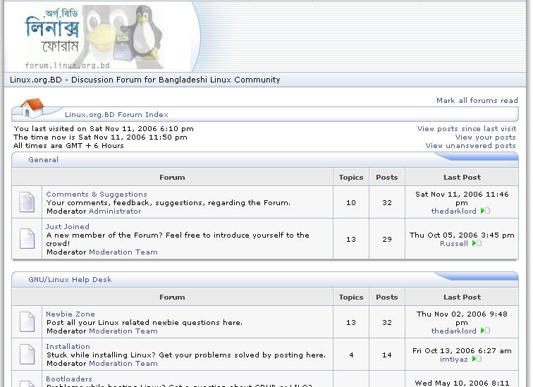Open thedarklord profile in Comments & Suggestions row
Image resolution: width=533 pixels, height=387 pixels.
[x=453, y=211]
